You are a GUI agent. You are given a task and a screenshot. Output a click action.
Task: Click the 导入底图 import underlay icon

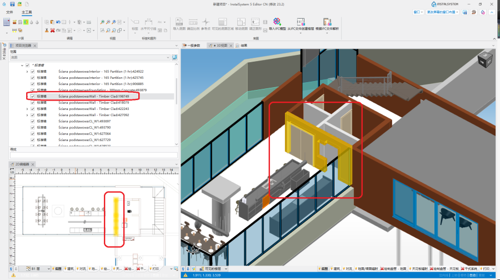tap(179, 22)
